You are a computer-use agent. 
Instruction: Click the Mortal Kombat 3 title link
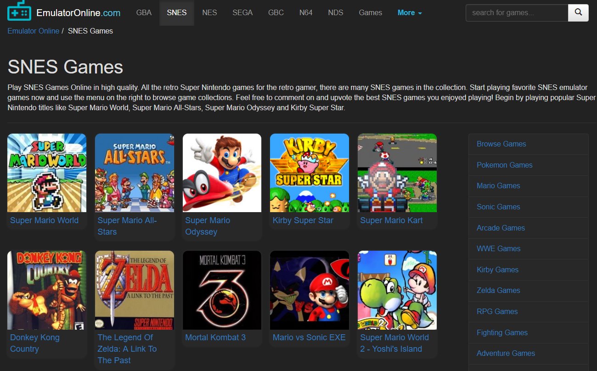click(x=215, y=337)
